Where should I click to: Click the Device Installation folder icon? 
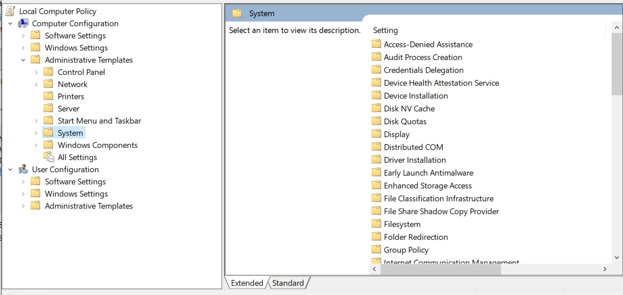[376, 96]
